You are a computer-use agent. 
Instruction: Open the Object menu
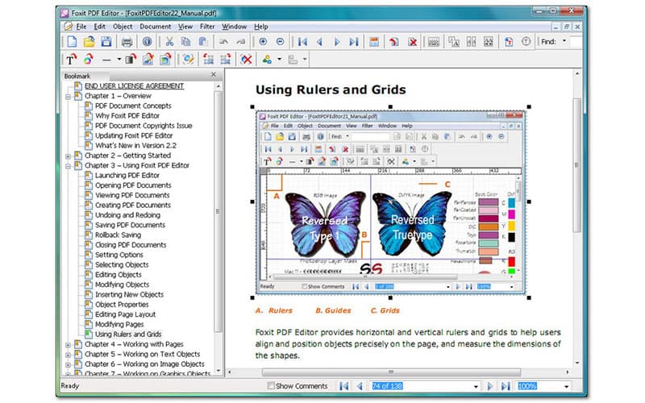click(123, 27)
